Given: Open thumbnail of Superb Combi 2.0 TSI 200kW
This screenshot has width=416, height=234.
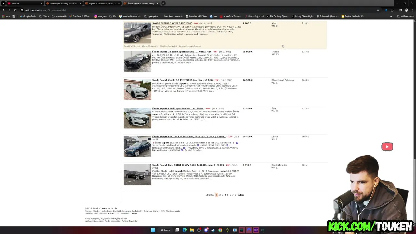Looking at the screenshot, I should (137, 89).
